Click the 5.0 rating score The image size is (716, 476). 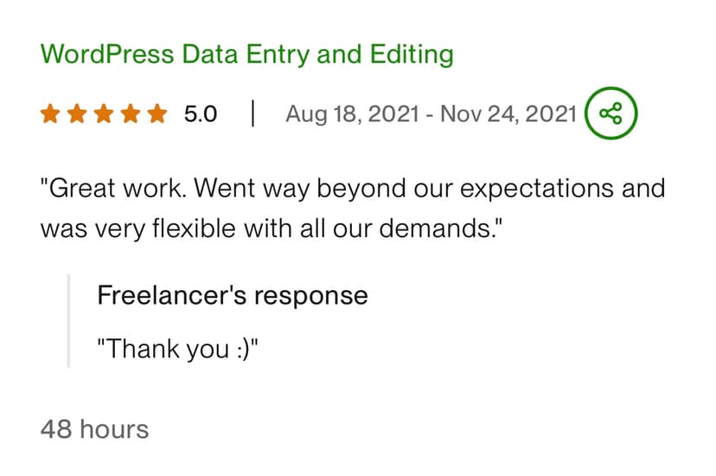tap(201, 113)
